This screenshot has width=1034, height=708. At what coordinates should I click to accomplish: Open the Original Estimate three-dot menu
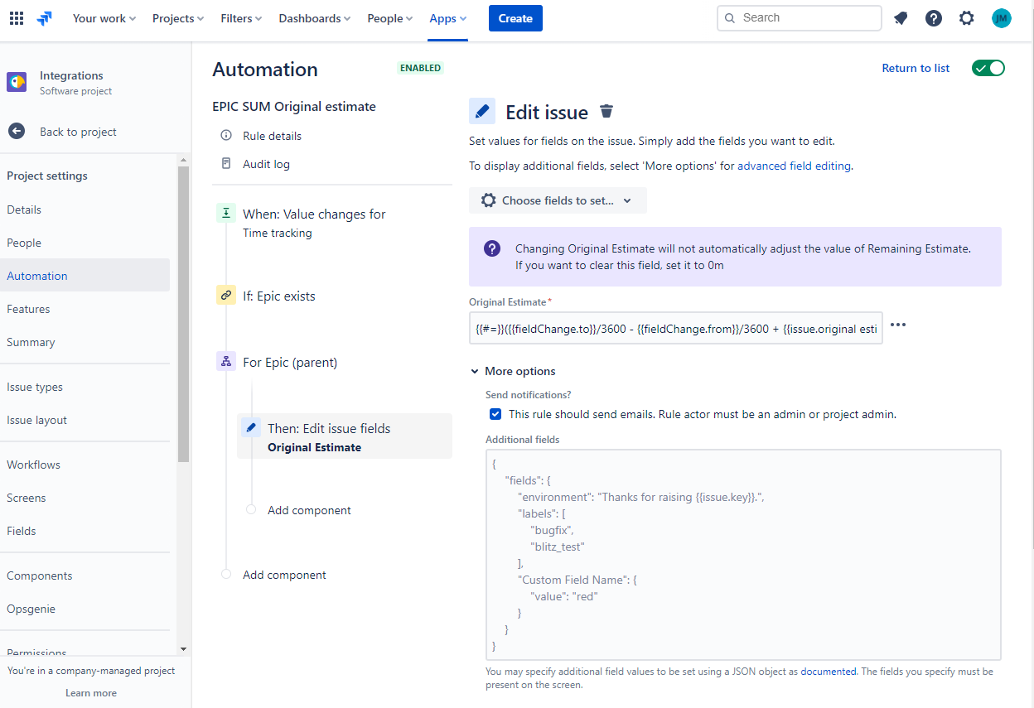[898, 325]
